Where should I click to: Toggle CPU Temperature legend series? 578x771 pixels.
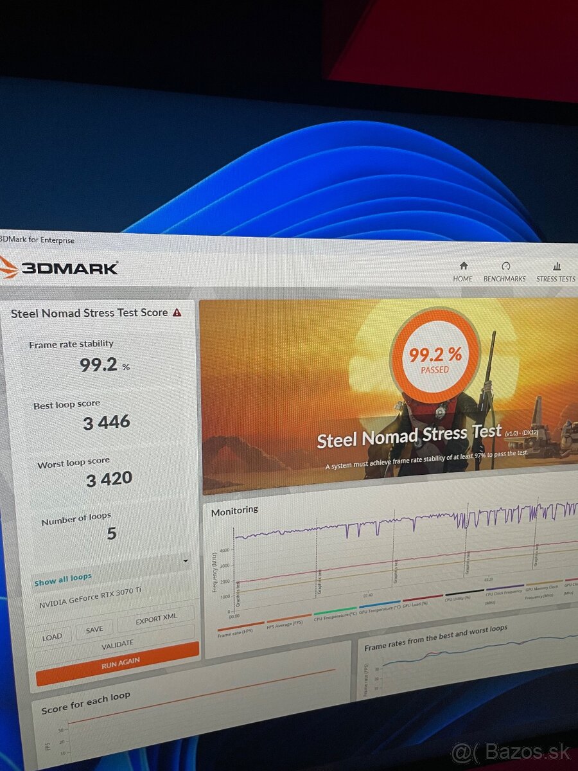click(334, 612)
